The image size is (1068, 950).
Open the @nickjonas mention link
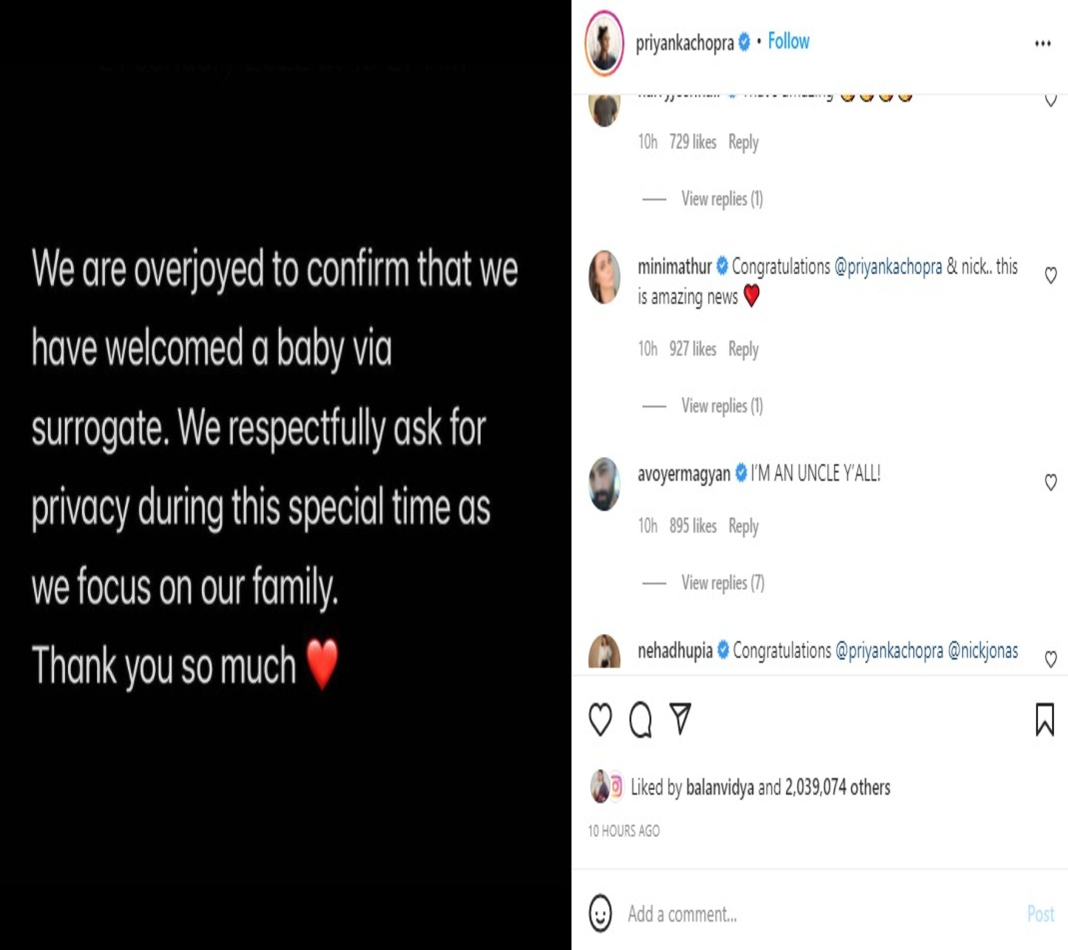click(983, 651)
